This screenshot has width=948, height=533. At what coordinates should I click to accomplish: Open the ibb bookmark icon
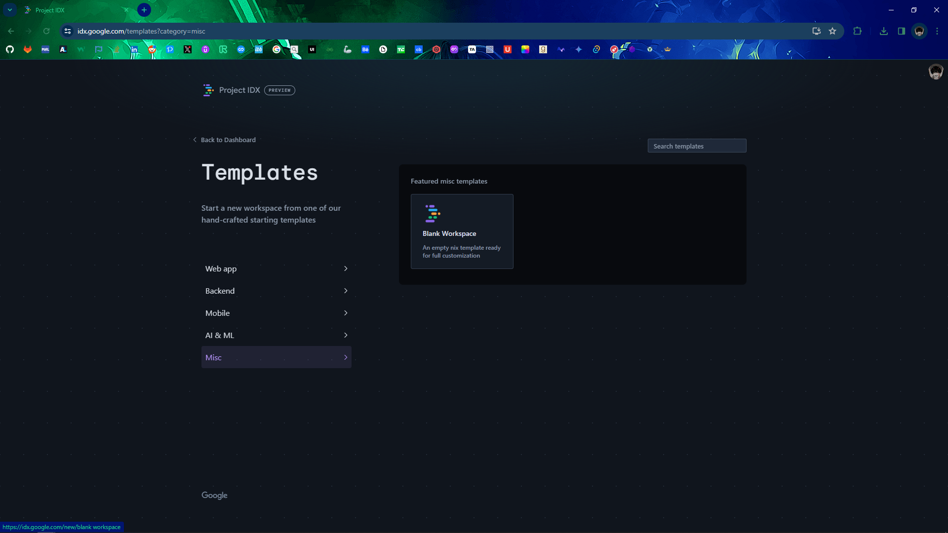click(259, 49)
